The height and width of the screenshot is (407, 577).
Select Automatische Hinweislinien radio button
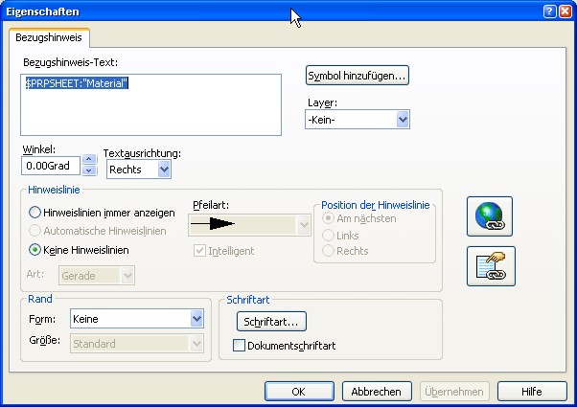click(x=35, y=231)
